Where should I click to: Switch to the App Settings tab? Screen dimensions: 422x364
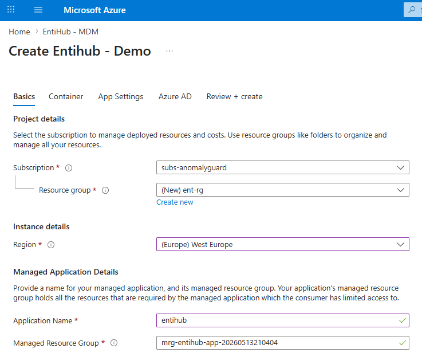(121, 96)
